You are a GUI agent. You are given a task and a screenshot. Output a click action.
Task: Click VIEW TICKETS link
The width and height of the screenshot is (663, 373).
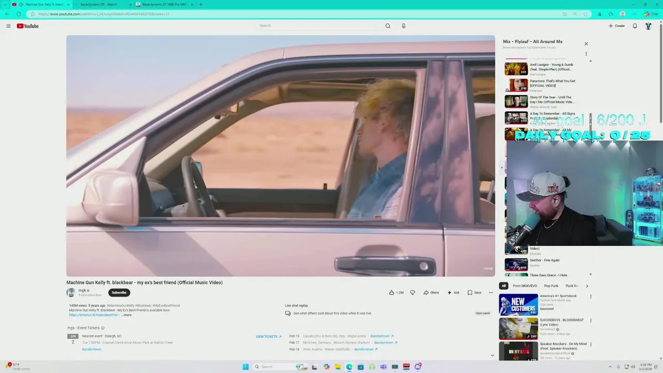268,337
